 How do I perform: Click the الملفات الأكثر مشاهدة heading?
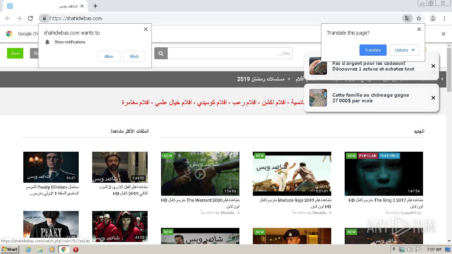pyautogui.click(x=130, y=131)
